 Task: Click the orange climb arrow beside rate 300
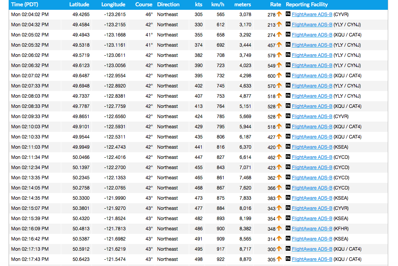pos(279,249)
